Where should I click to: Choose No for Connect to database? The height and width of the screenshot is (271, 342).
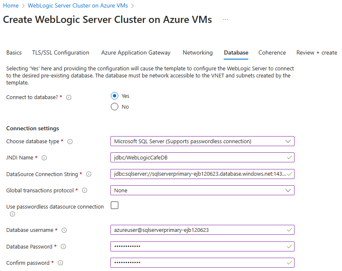pyautogui.click(x=115, y=107)
